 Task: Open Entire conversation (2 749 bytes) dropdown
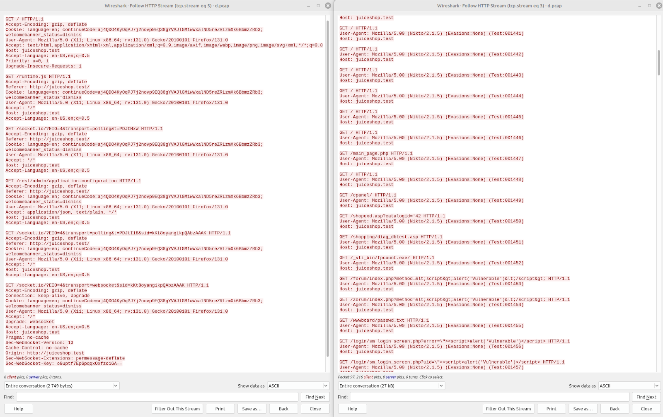click(62, 386)
